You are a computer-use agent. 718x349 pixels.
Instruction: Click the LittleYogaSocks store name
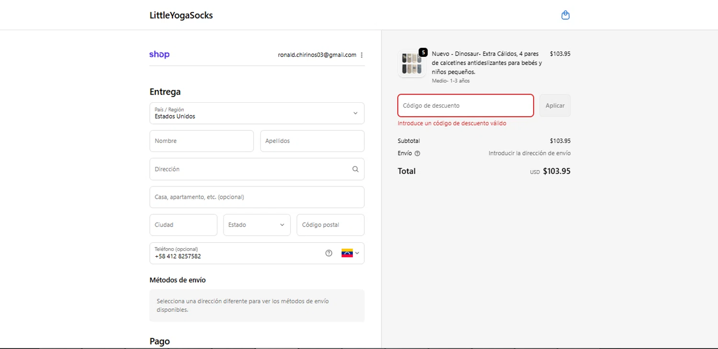(181, 15)
